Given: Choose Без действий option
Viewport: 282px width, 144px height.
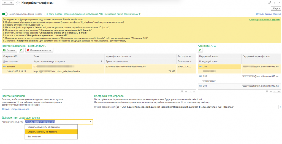Looking at the screenshot, I should [51, 137].
